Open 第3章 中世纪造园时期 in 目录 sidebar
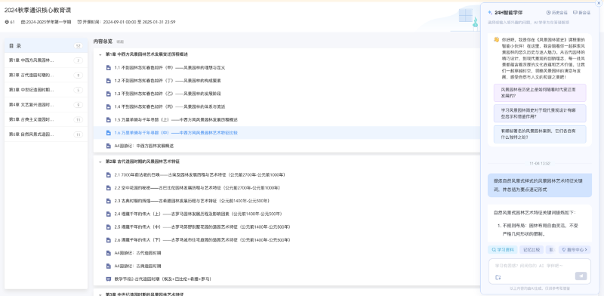 pos(46,90)
